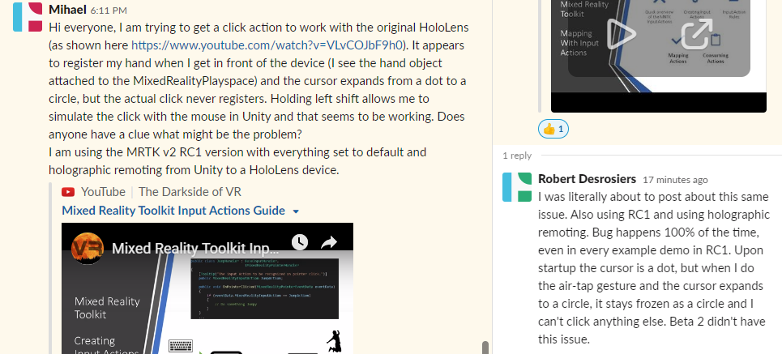Click the red YouTube icon in attachment

[68, 192]
